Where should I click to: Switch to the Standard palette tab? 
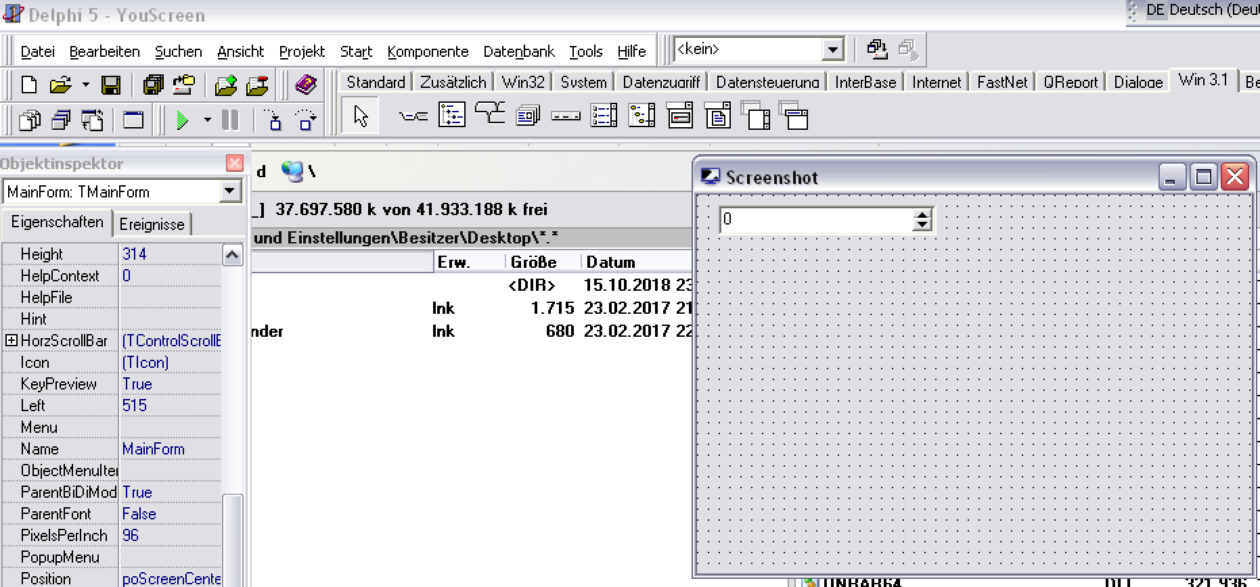(376, 82)
